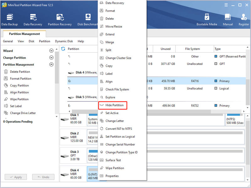Select the E: FAT32 partition row

pos(157,106)
